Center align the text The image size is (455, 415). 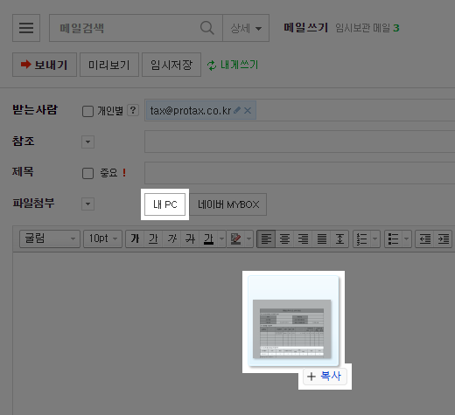click(284, 239)
